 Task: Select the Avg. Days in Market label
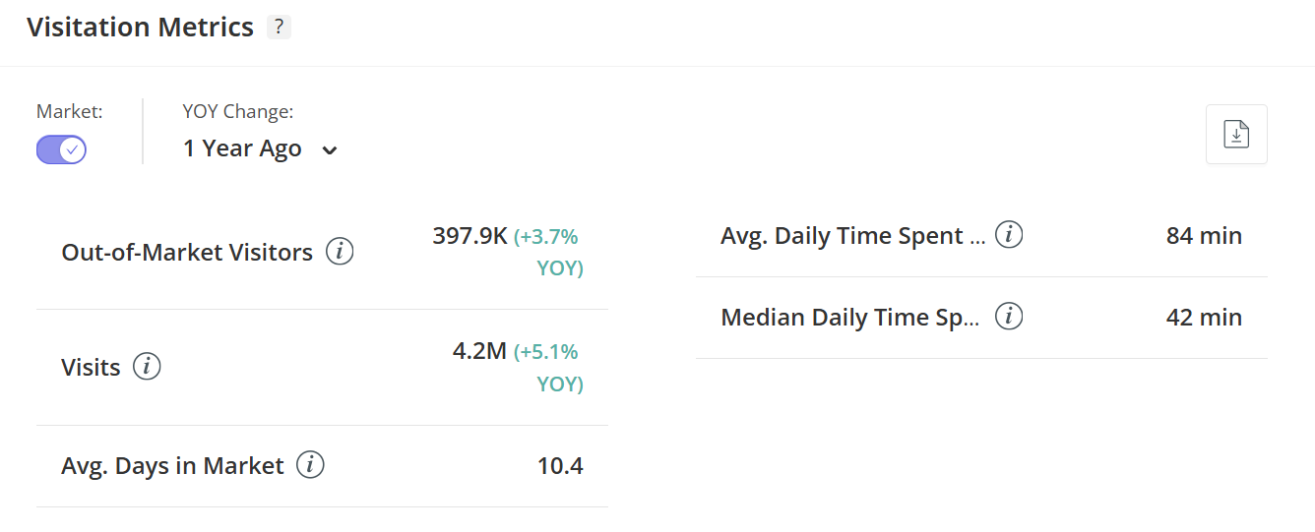pos(172,465)
